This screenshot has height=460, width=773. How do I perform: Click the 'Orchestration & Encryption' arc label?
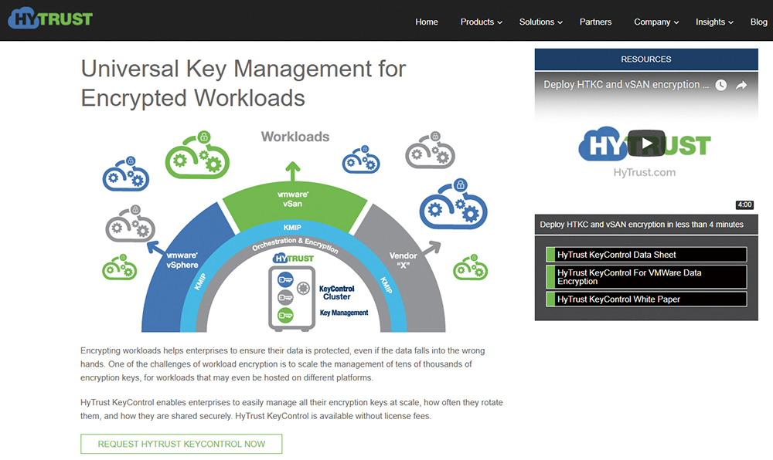click(x=295, y=244)
